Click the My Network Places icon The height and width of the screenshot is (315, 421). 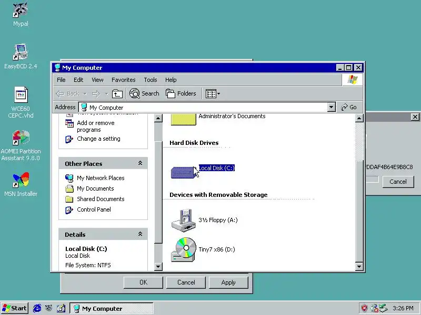point(69,178)
